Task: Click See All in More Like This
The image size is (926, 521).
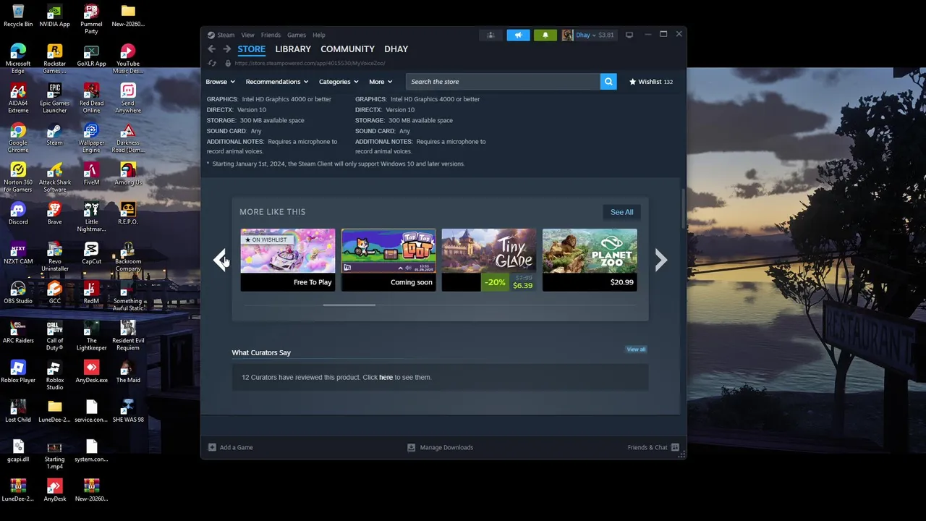Action: (621, 212)
